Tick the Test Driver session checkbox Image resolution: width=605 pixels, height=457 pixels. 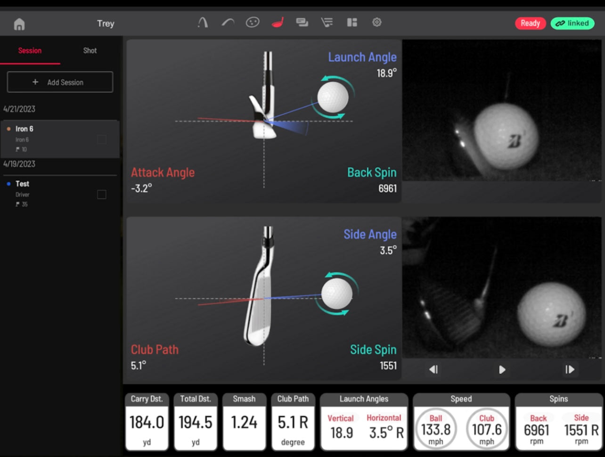point(101,194)
